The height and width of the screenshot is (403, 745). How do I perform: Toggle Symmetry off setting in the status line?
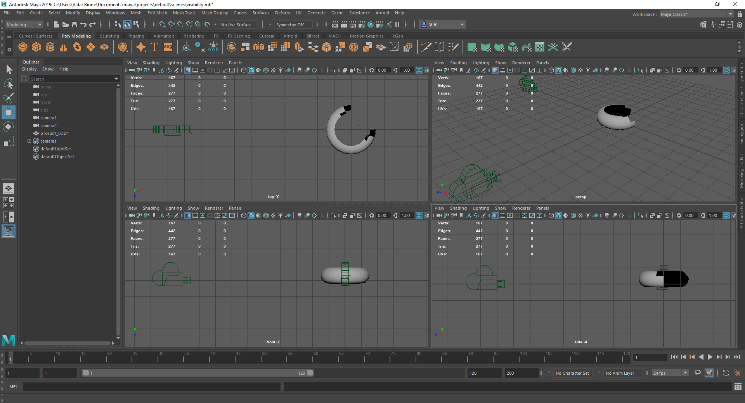click(x=293, y=24)
